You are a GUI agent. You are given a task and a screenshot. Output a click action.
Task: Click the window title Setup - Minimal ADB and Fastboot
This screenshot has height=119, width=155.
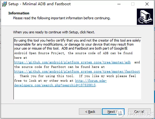pos(39,4)
